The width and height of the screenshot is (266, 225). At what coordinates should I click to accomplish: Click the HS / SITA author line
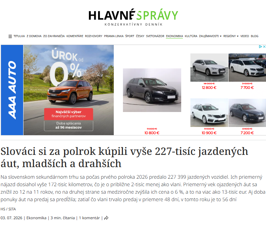point(8,209)
